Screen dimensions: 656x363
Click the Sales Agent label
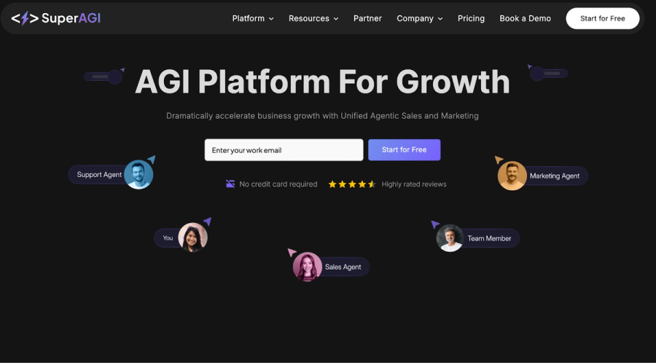[x=343, y=267]
